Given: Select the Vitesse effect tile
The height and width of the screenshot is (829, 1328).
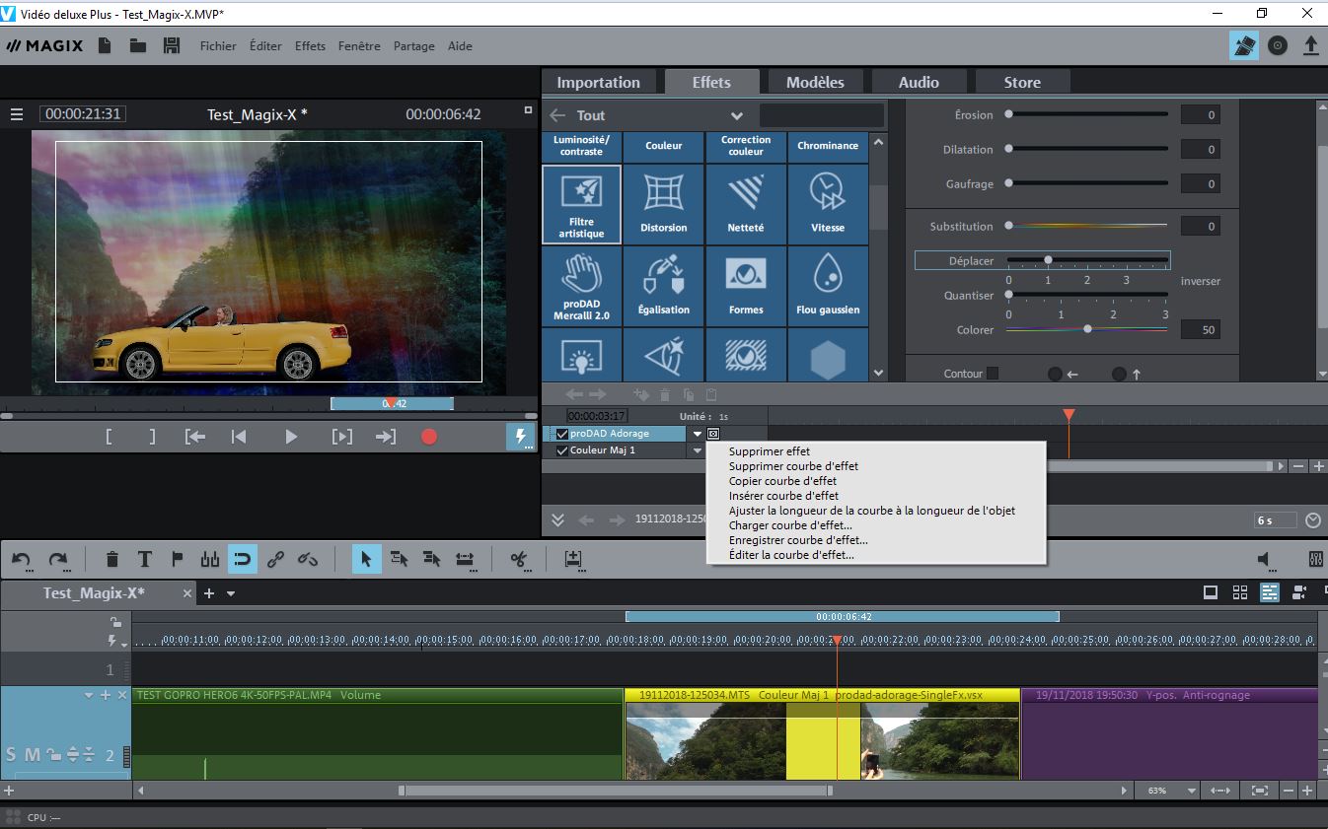Looking at the screenshot, I should (x=828, y=204).
